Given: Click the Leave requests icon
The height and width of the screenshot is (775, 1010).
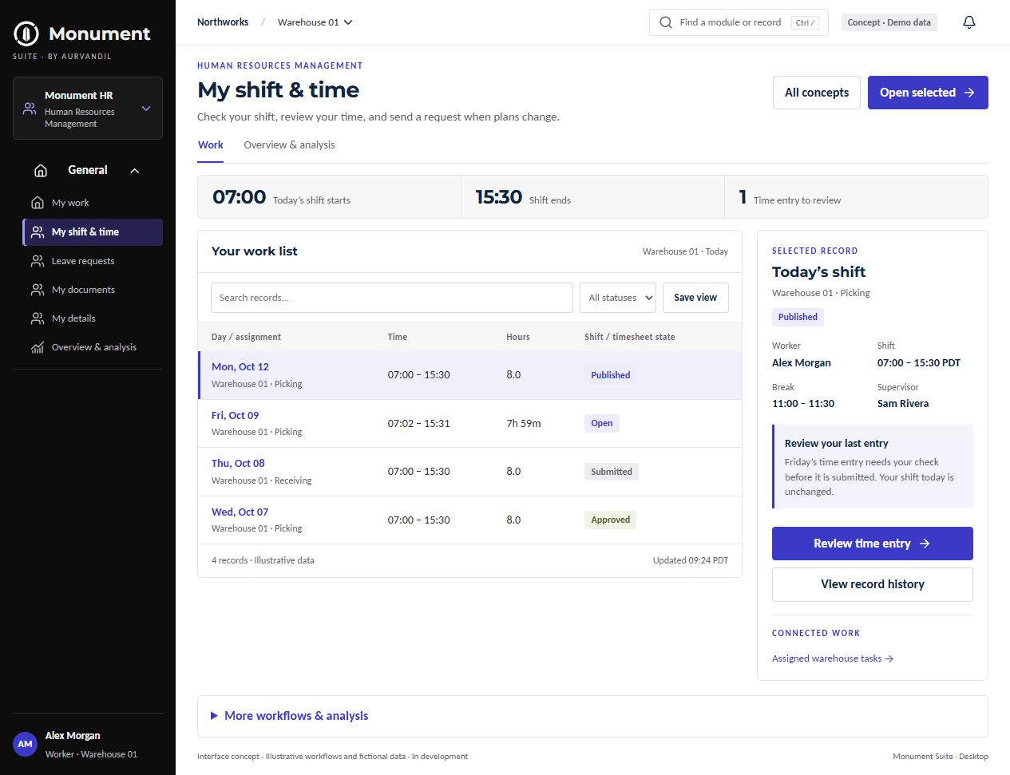Looking at the screenshot, I should click(38, 261).
